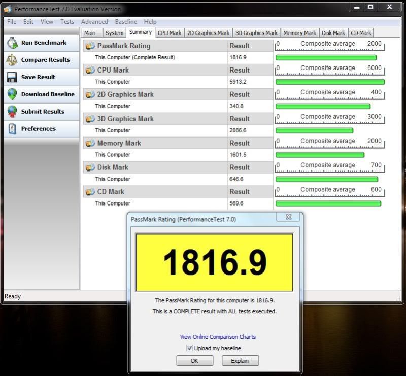
Task: Open the Advanced menu
Action: tap(94, 22)
